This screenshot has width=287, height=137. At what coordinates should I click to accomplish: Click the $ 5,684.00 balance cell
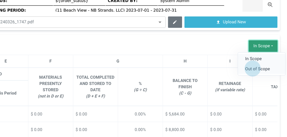pos(175,114)
